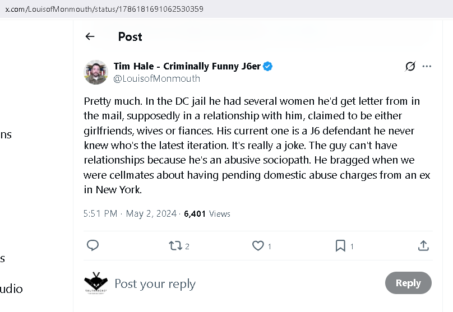Click the back arrow next to Post
Screen dimensions: 453x312
coord(90,36)
